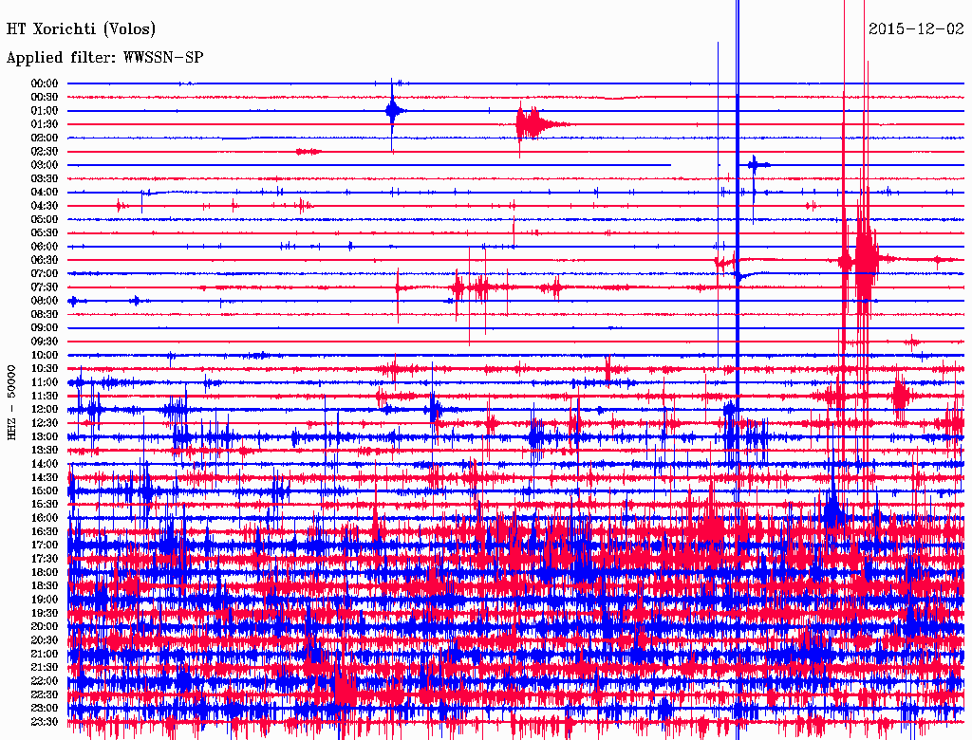Click the small blue event on the 03:00 trace
This screenshot has height=740, width=972.
(757, 165)
